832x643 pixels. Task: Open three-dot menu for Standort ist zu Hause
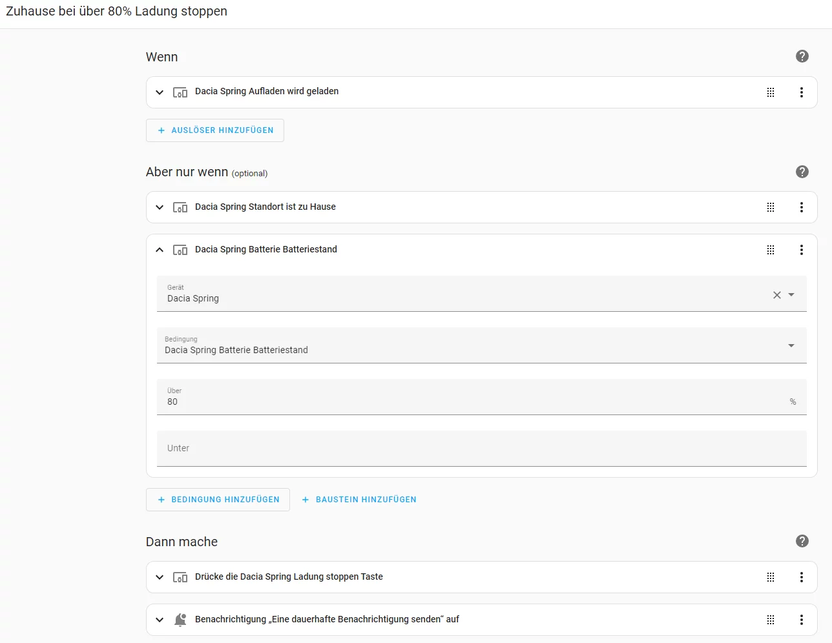(x=801, y=207)
